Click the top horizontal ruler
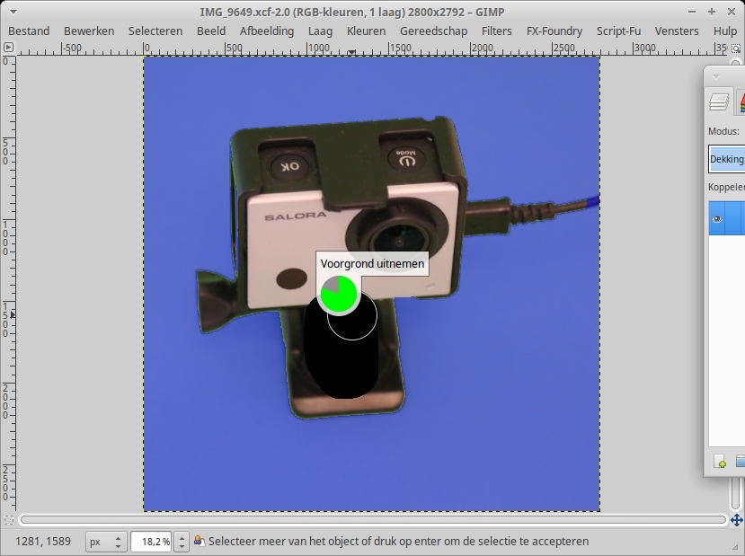This screenshot has height=556, width=745. pyautogui.click(x=372, y=49)
